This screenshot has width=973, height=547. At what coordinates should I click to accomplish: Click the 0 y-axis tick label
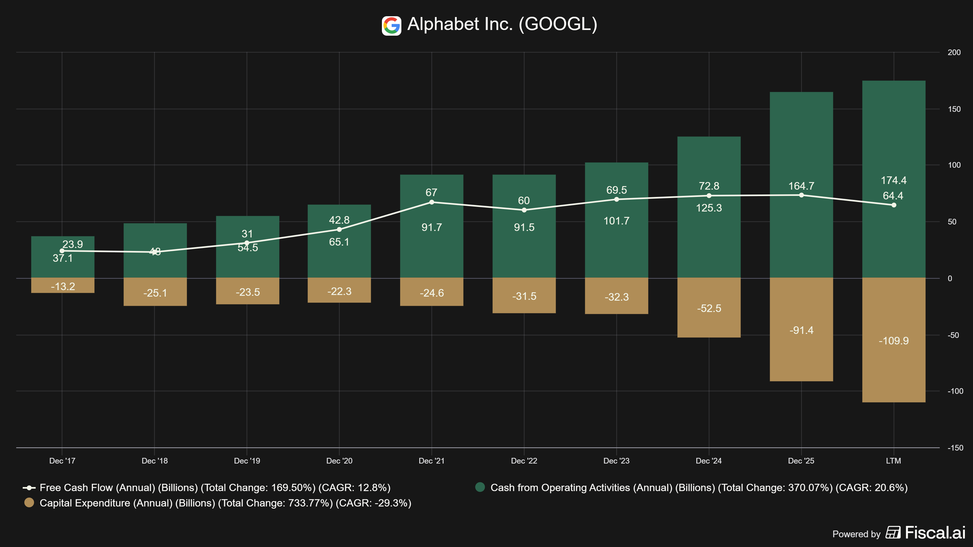click(x=950, y=278)
